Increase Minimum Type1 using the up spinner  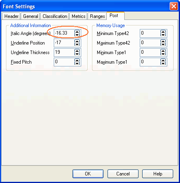[163, 51]
